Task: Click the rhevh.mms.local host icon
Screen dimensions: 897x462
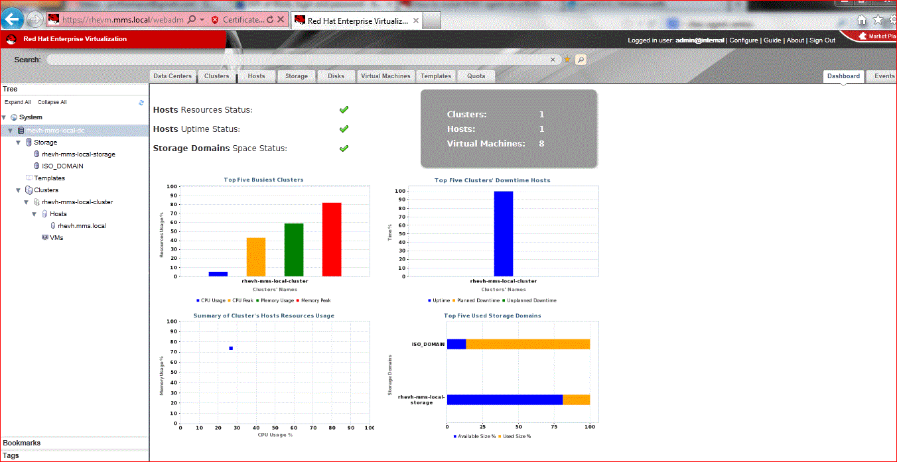Action: [52, 226]
